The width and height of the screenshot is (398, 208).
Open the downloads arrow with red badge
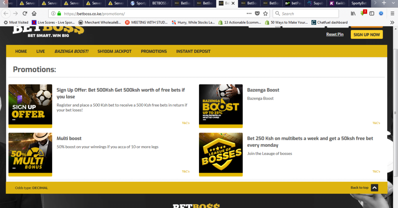click(363, 13)
